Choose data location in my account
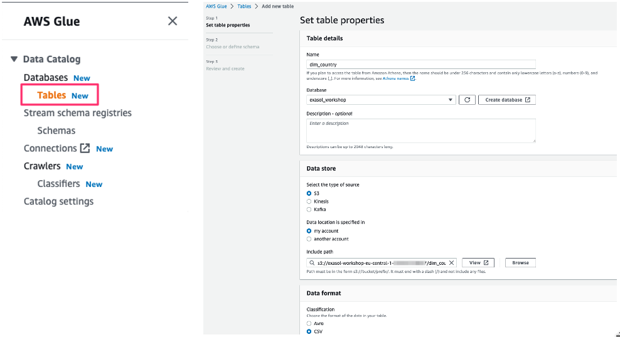 309,231
